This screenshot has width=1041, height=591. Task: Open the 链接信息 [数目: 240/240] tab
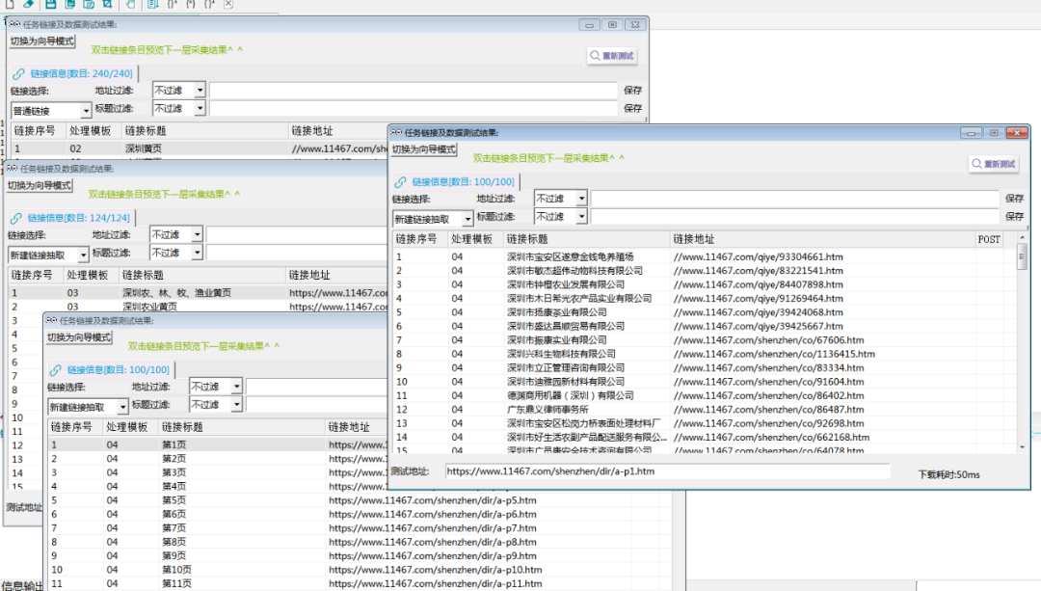click(x=73, y=73)
